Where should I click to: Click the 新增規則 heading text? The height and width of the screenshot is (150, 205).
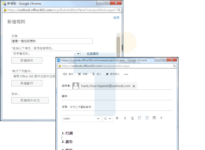click(16, 22)
